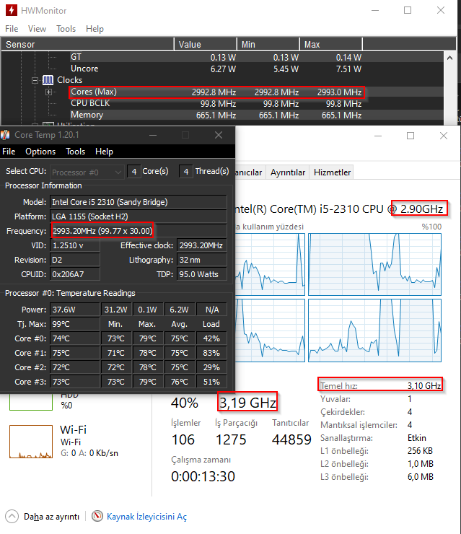Click the circled up-arrow Daha az ayrıntı icon
461x534 pixels.
coord(12,516)
